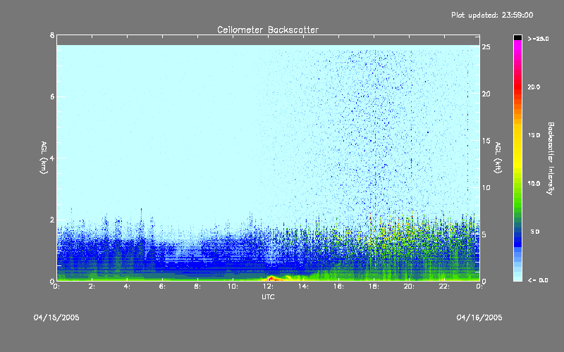Click the "AGL (kft)" axis label

pyautogui.click(x=498, y=158)
